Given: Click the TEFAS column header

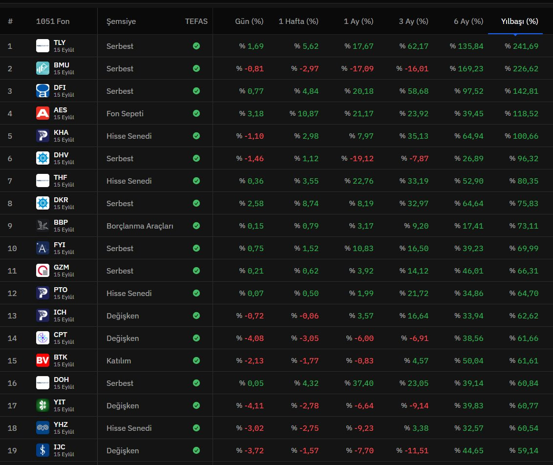Looking at the screenshot, I should (x=196, y=21).
